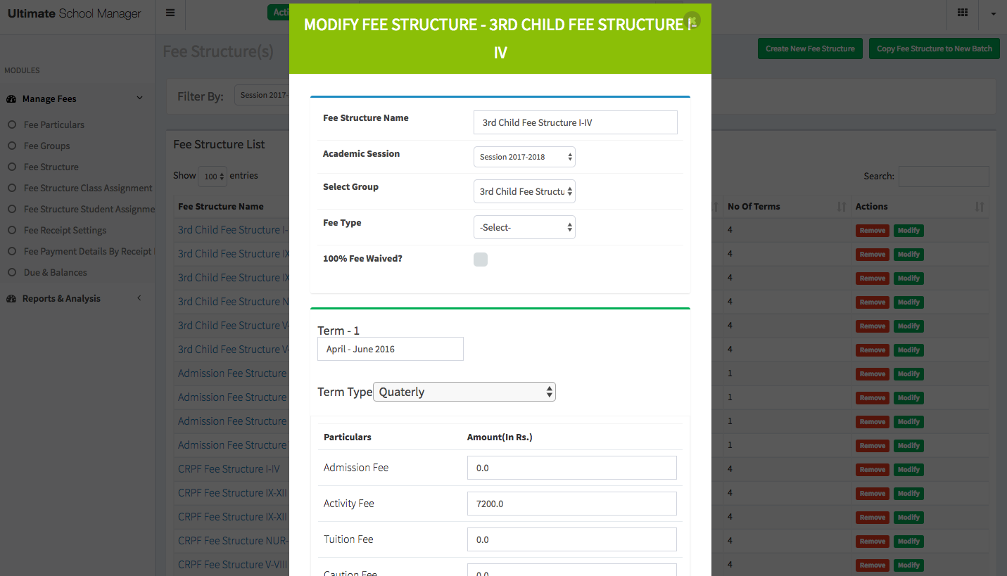Open the Term Type Quaterly dropdown
The image size is (1007, 576).
coord(464,392)
